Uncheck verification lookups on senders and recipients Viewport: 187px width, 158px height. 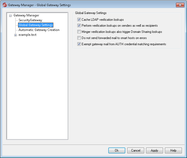79,26
